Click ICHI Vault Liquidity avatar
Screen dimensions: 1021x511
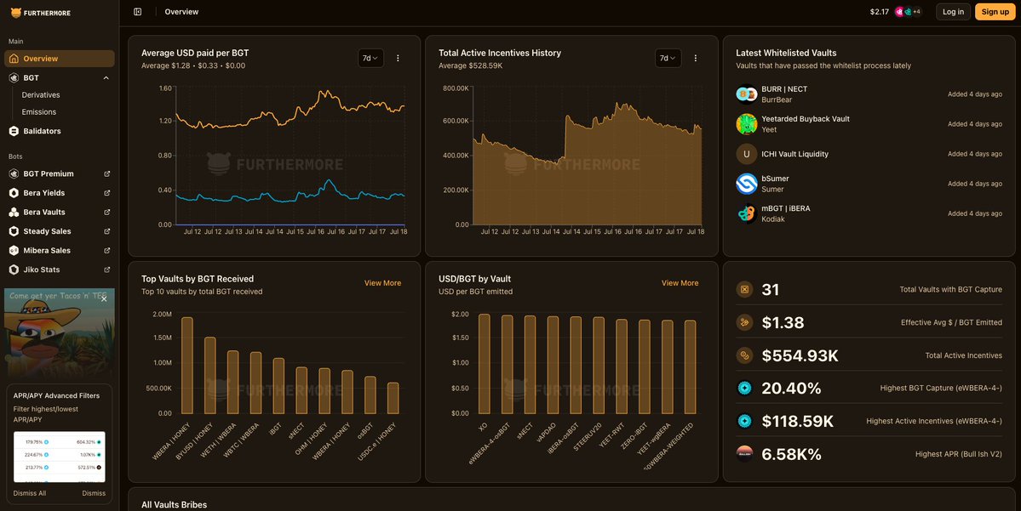coord(746,154)
